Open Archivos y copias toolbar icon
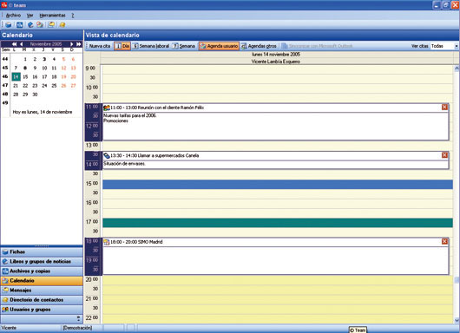Screen dimensions: 460x333 click(19, 25)
